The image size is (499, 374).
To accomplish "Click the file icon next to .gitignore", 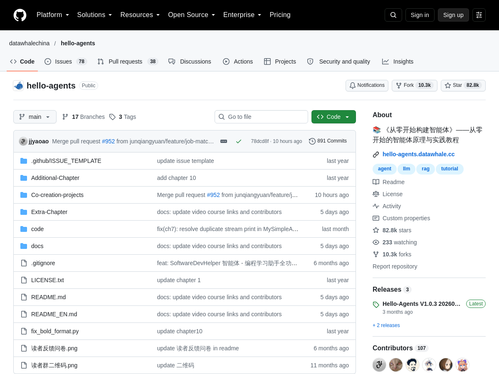I will pyautogui.click(x=24, y=263).
